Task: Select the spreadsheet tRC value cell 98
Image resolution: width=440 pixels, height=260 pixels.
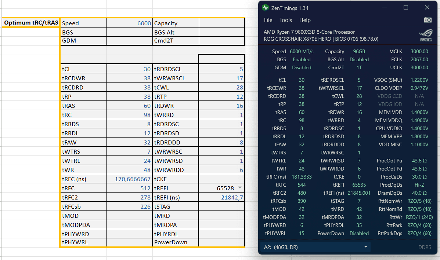Action: pyautogui.click(x=129, y=115)
